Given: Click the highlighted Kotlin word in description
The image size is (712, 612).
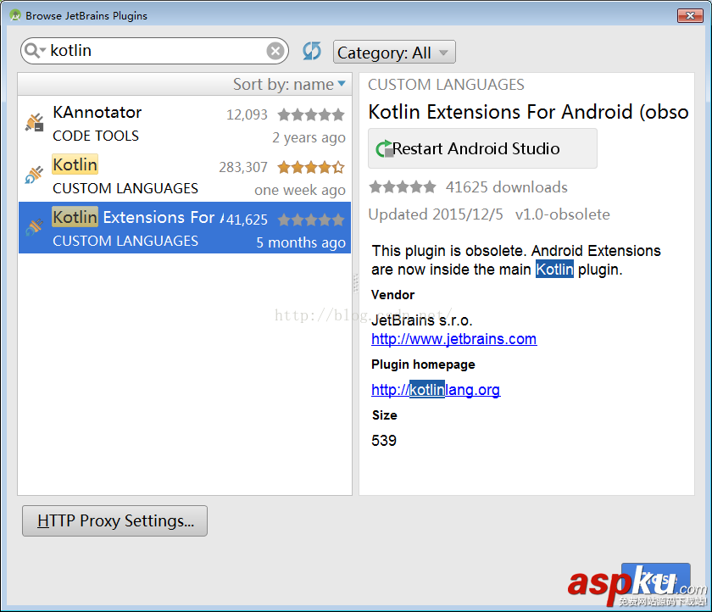Looking at the screenshot, I should [x=554, y=270].
